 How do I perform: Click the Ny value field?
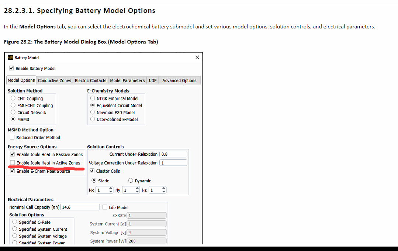(129, 190)
